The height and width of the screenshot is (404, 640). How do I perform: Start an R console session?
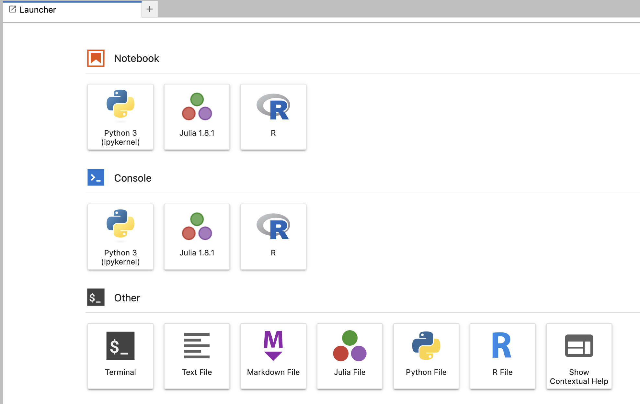273,237
